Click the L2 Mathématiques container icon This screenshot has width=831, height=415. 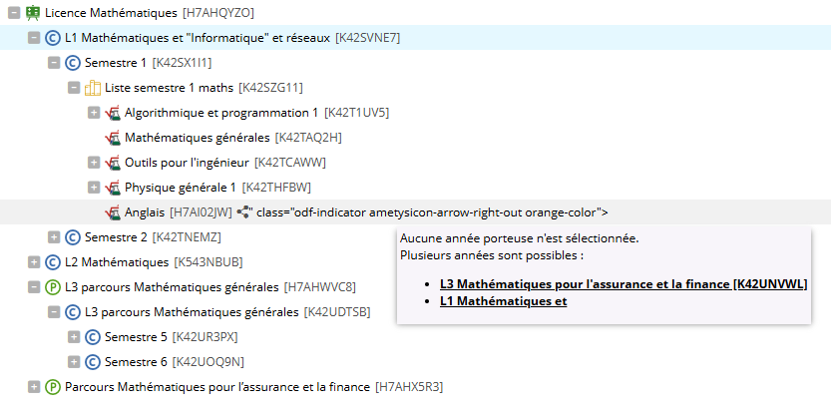point(53,262)
